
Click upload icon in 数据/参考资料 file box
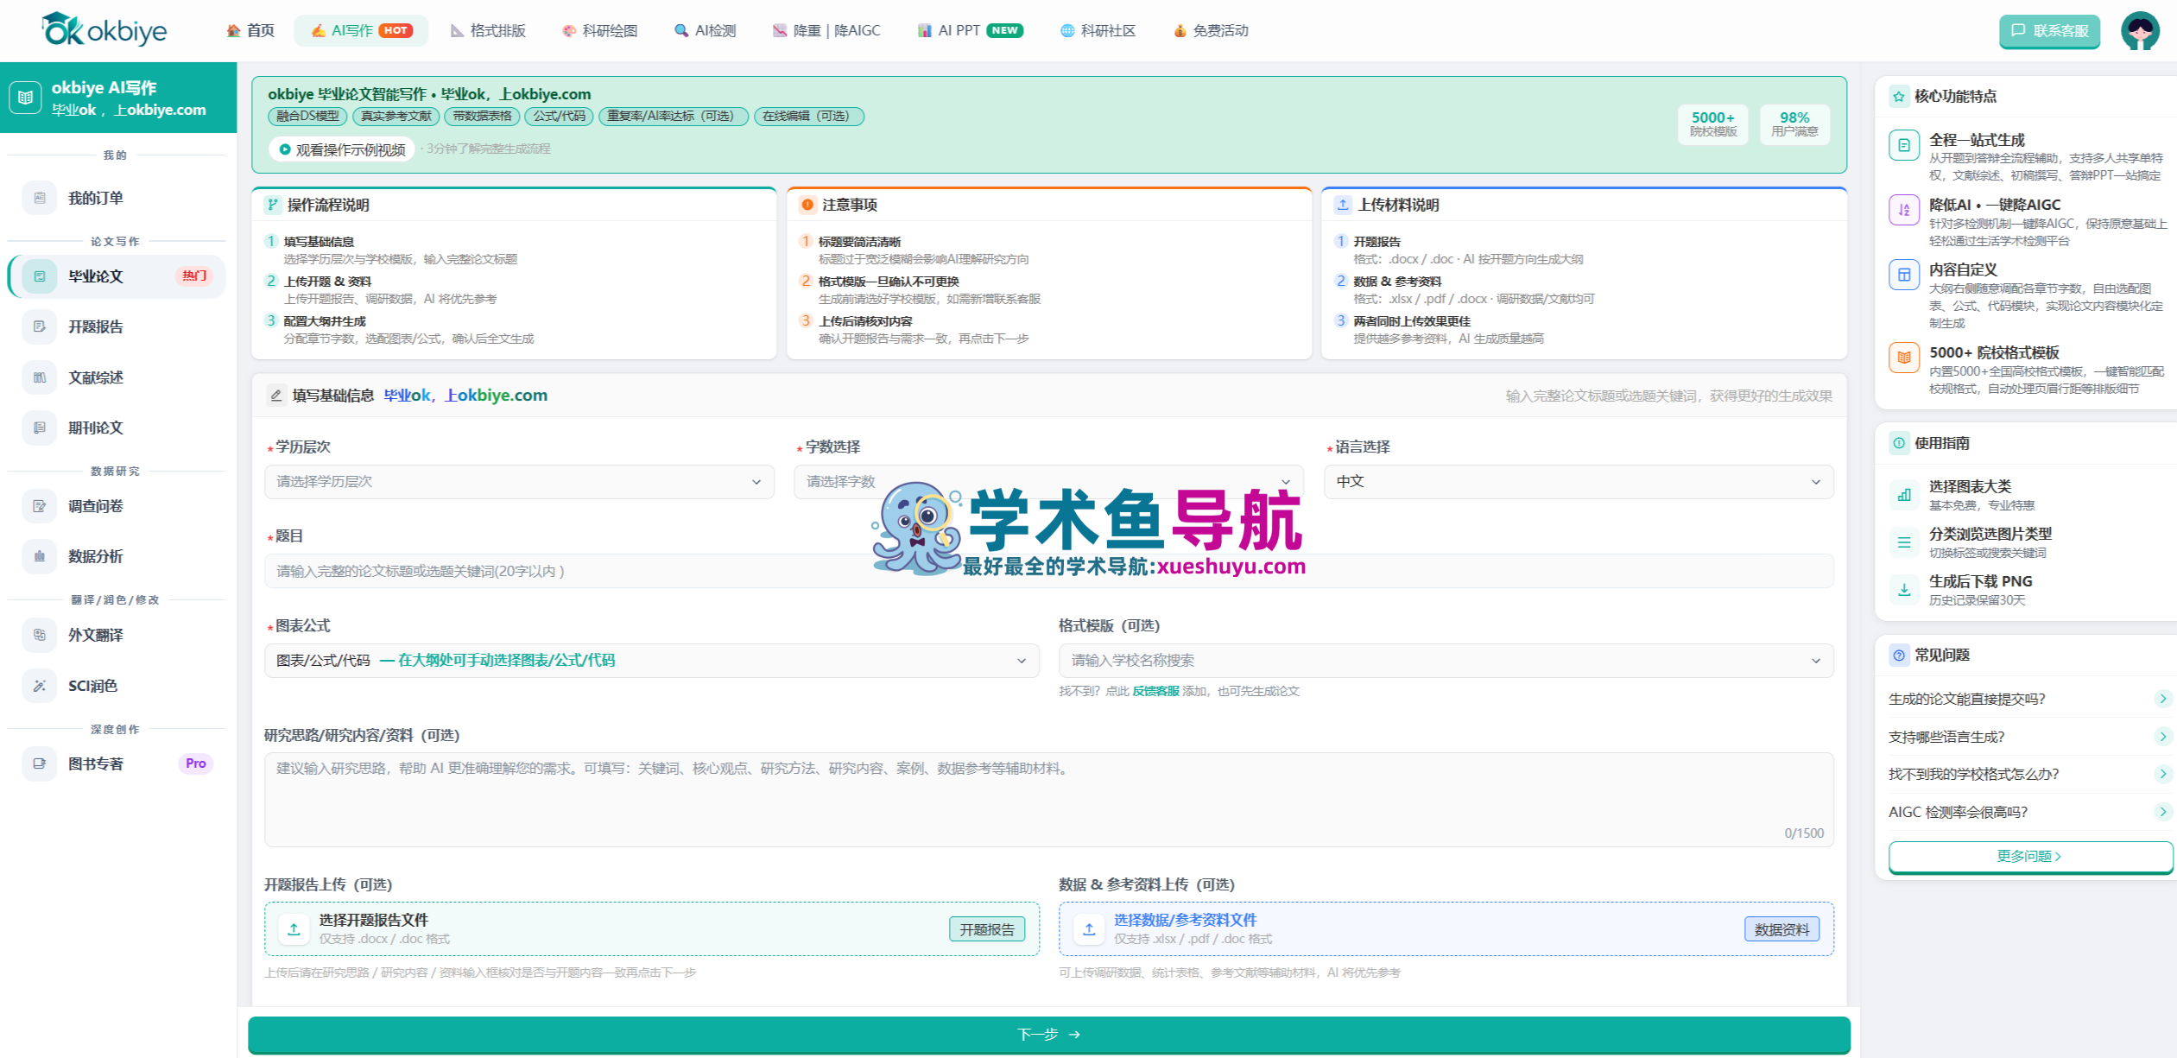1089,929
